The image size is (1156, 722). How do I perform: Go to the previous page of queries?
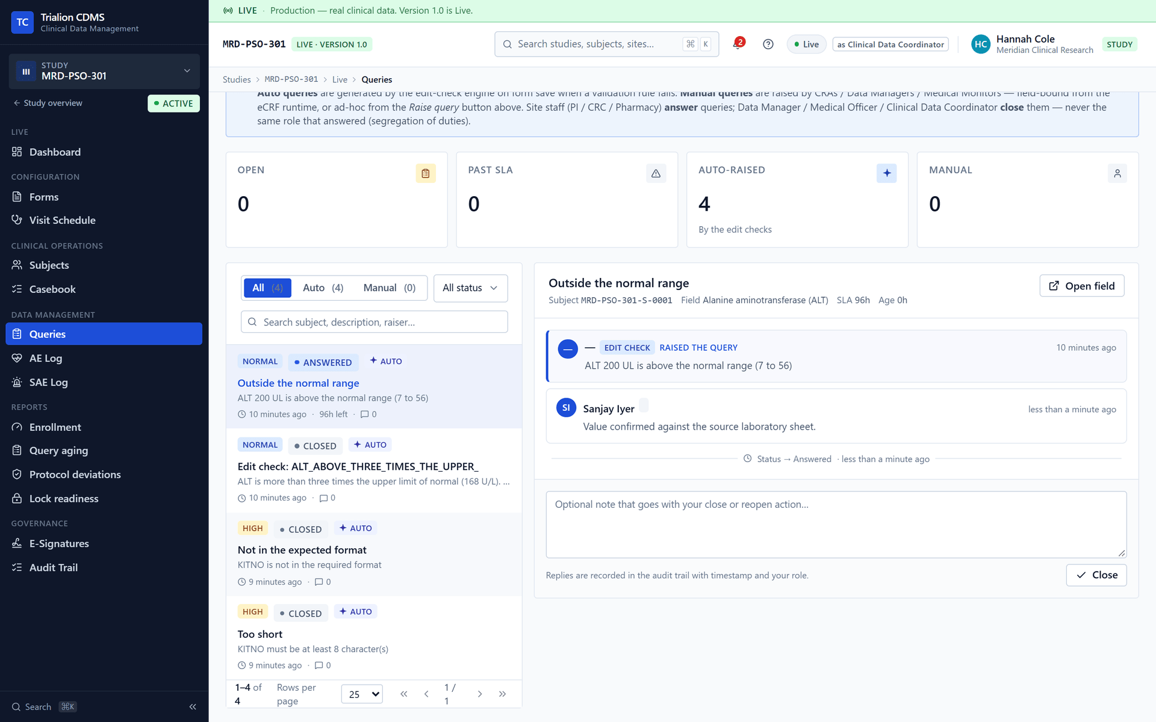point(426,694)
